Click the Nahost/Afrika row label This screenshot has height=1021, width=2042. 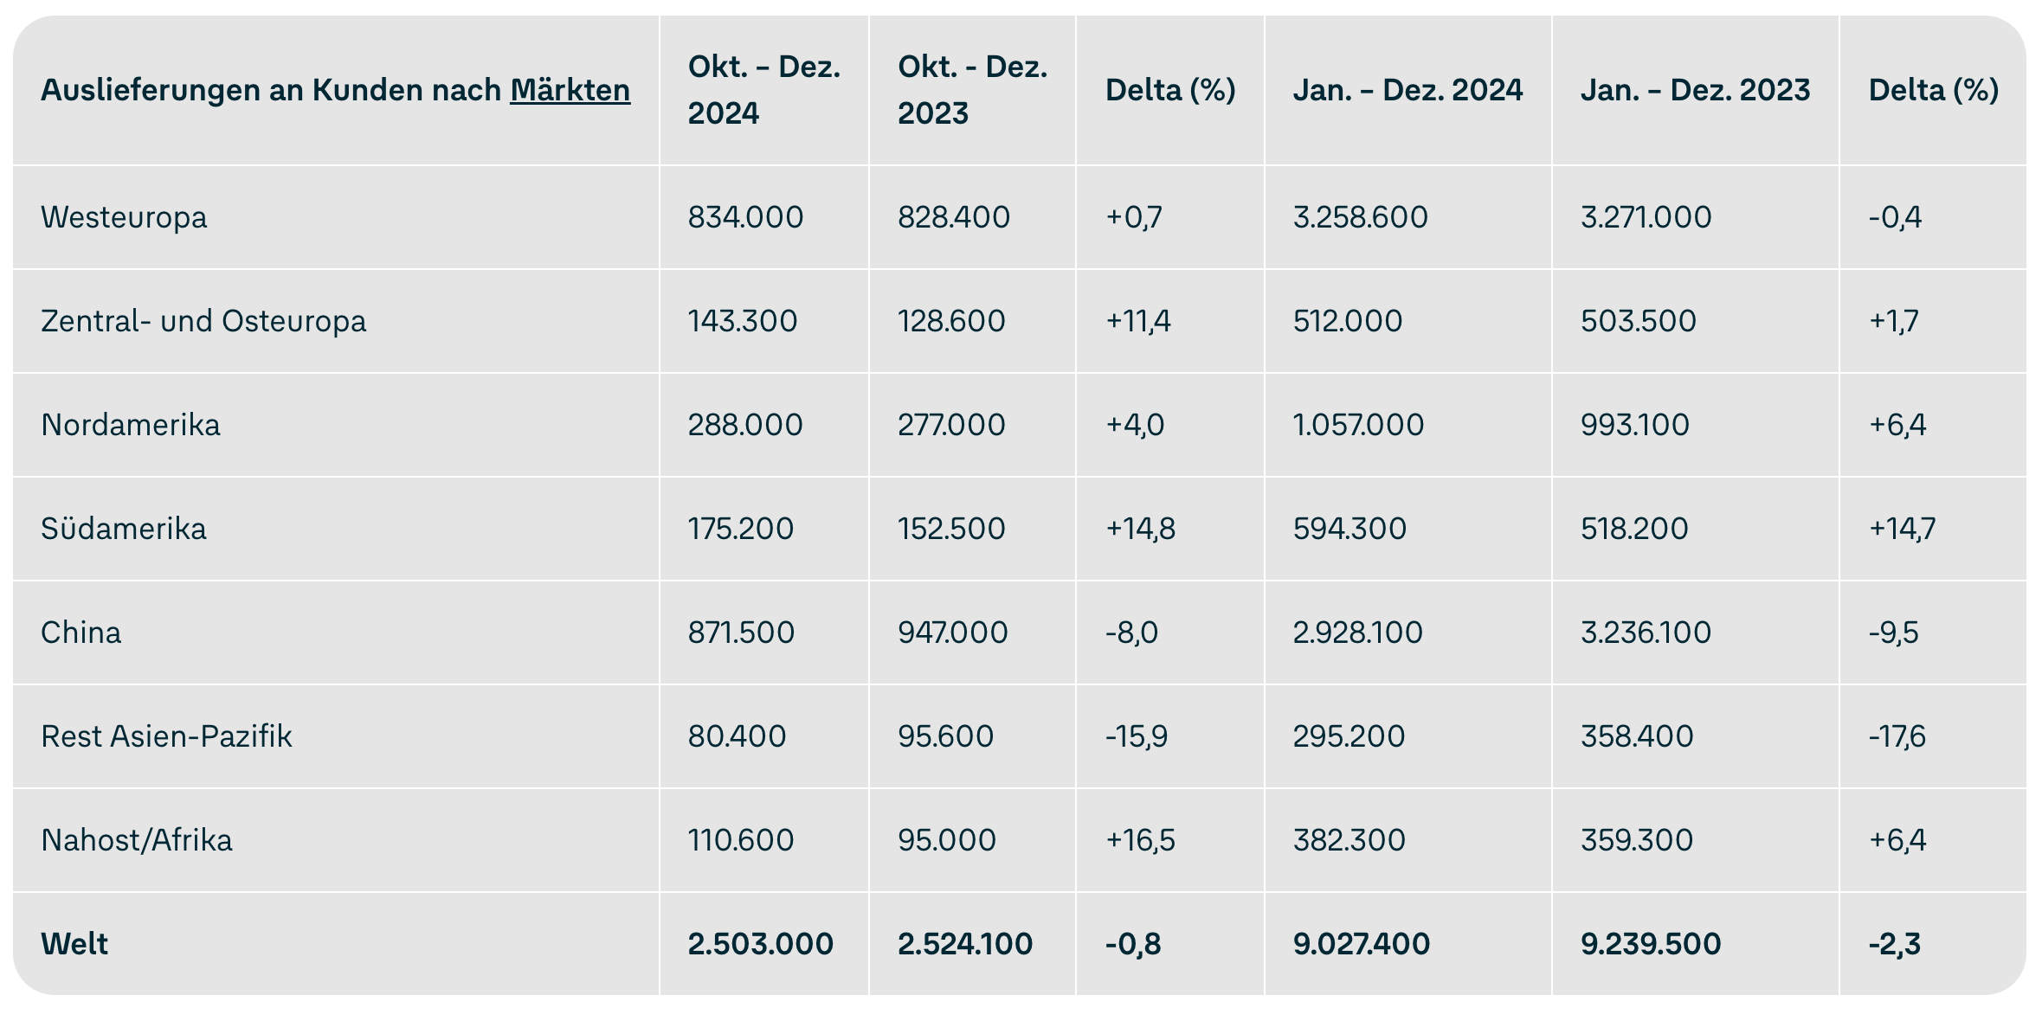tap(137, 840)
